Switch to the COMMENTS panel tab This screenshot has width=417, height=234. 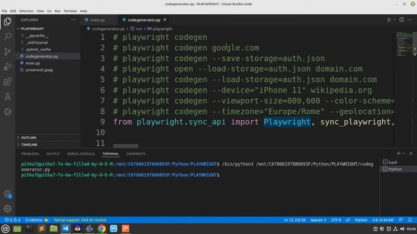pos(136,153)
